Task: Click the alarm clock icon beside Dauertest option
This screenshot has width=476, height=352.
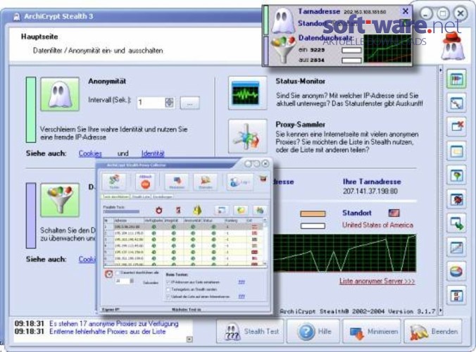Action: coord(108,274)
